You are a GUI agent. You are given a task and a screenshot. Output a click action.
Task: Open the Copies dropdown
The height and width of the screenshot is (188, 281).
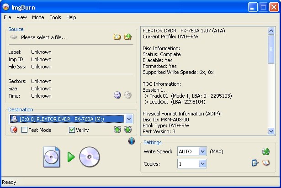[203, 164]
